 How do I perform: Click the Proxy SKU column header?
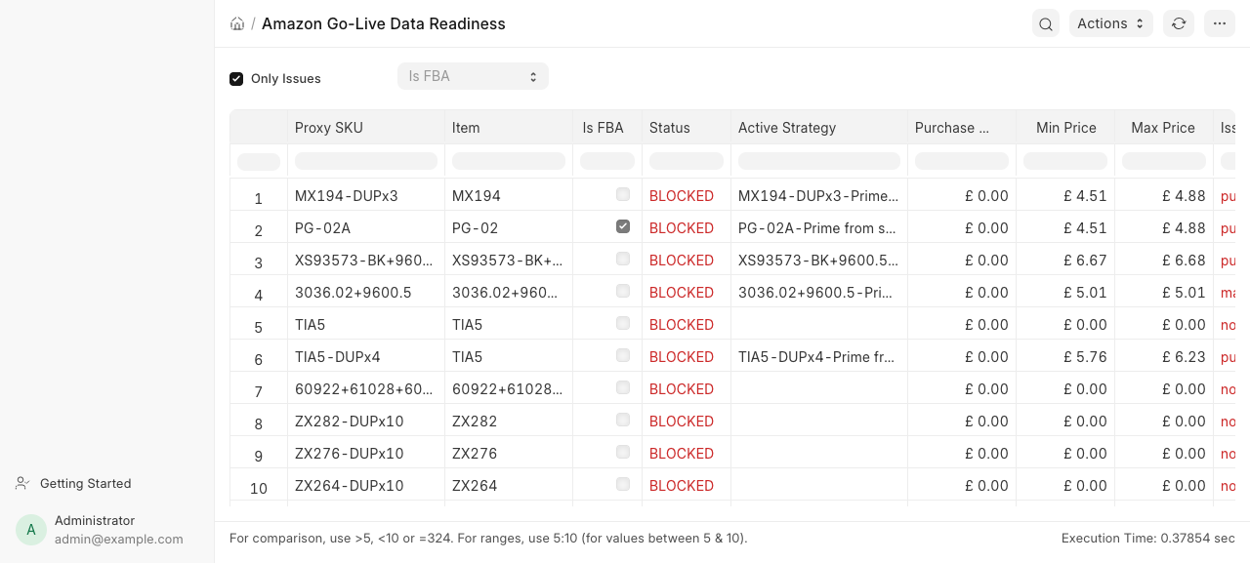click(366, 128)
